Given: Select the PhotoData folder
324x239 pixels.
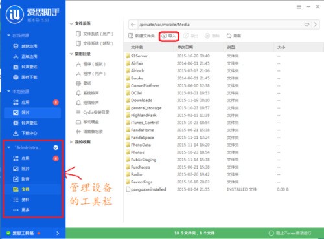Looking at the screenshot, I should (x=138, y=145).
